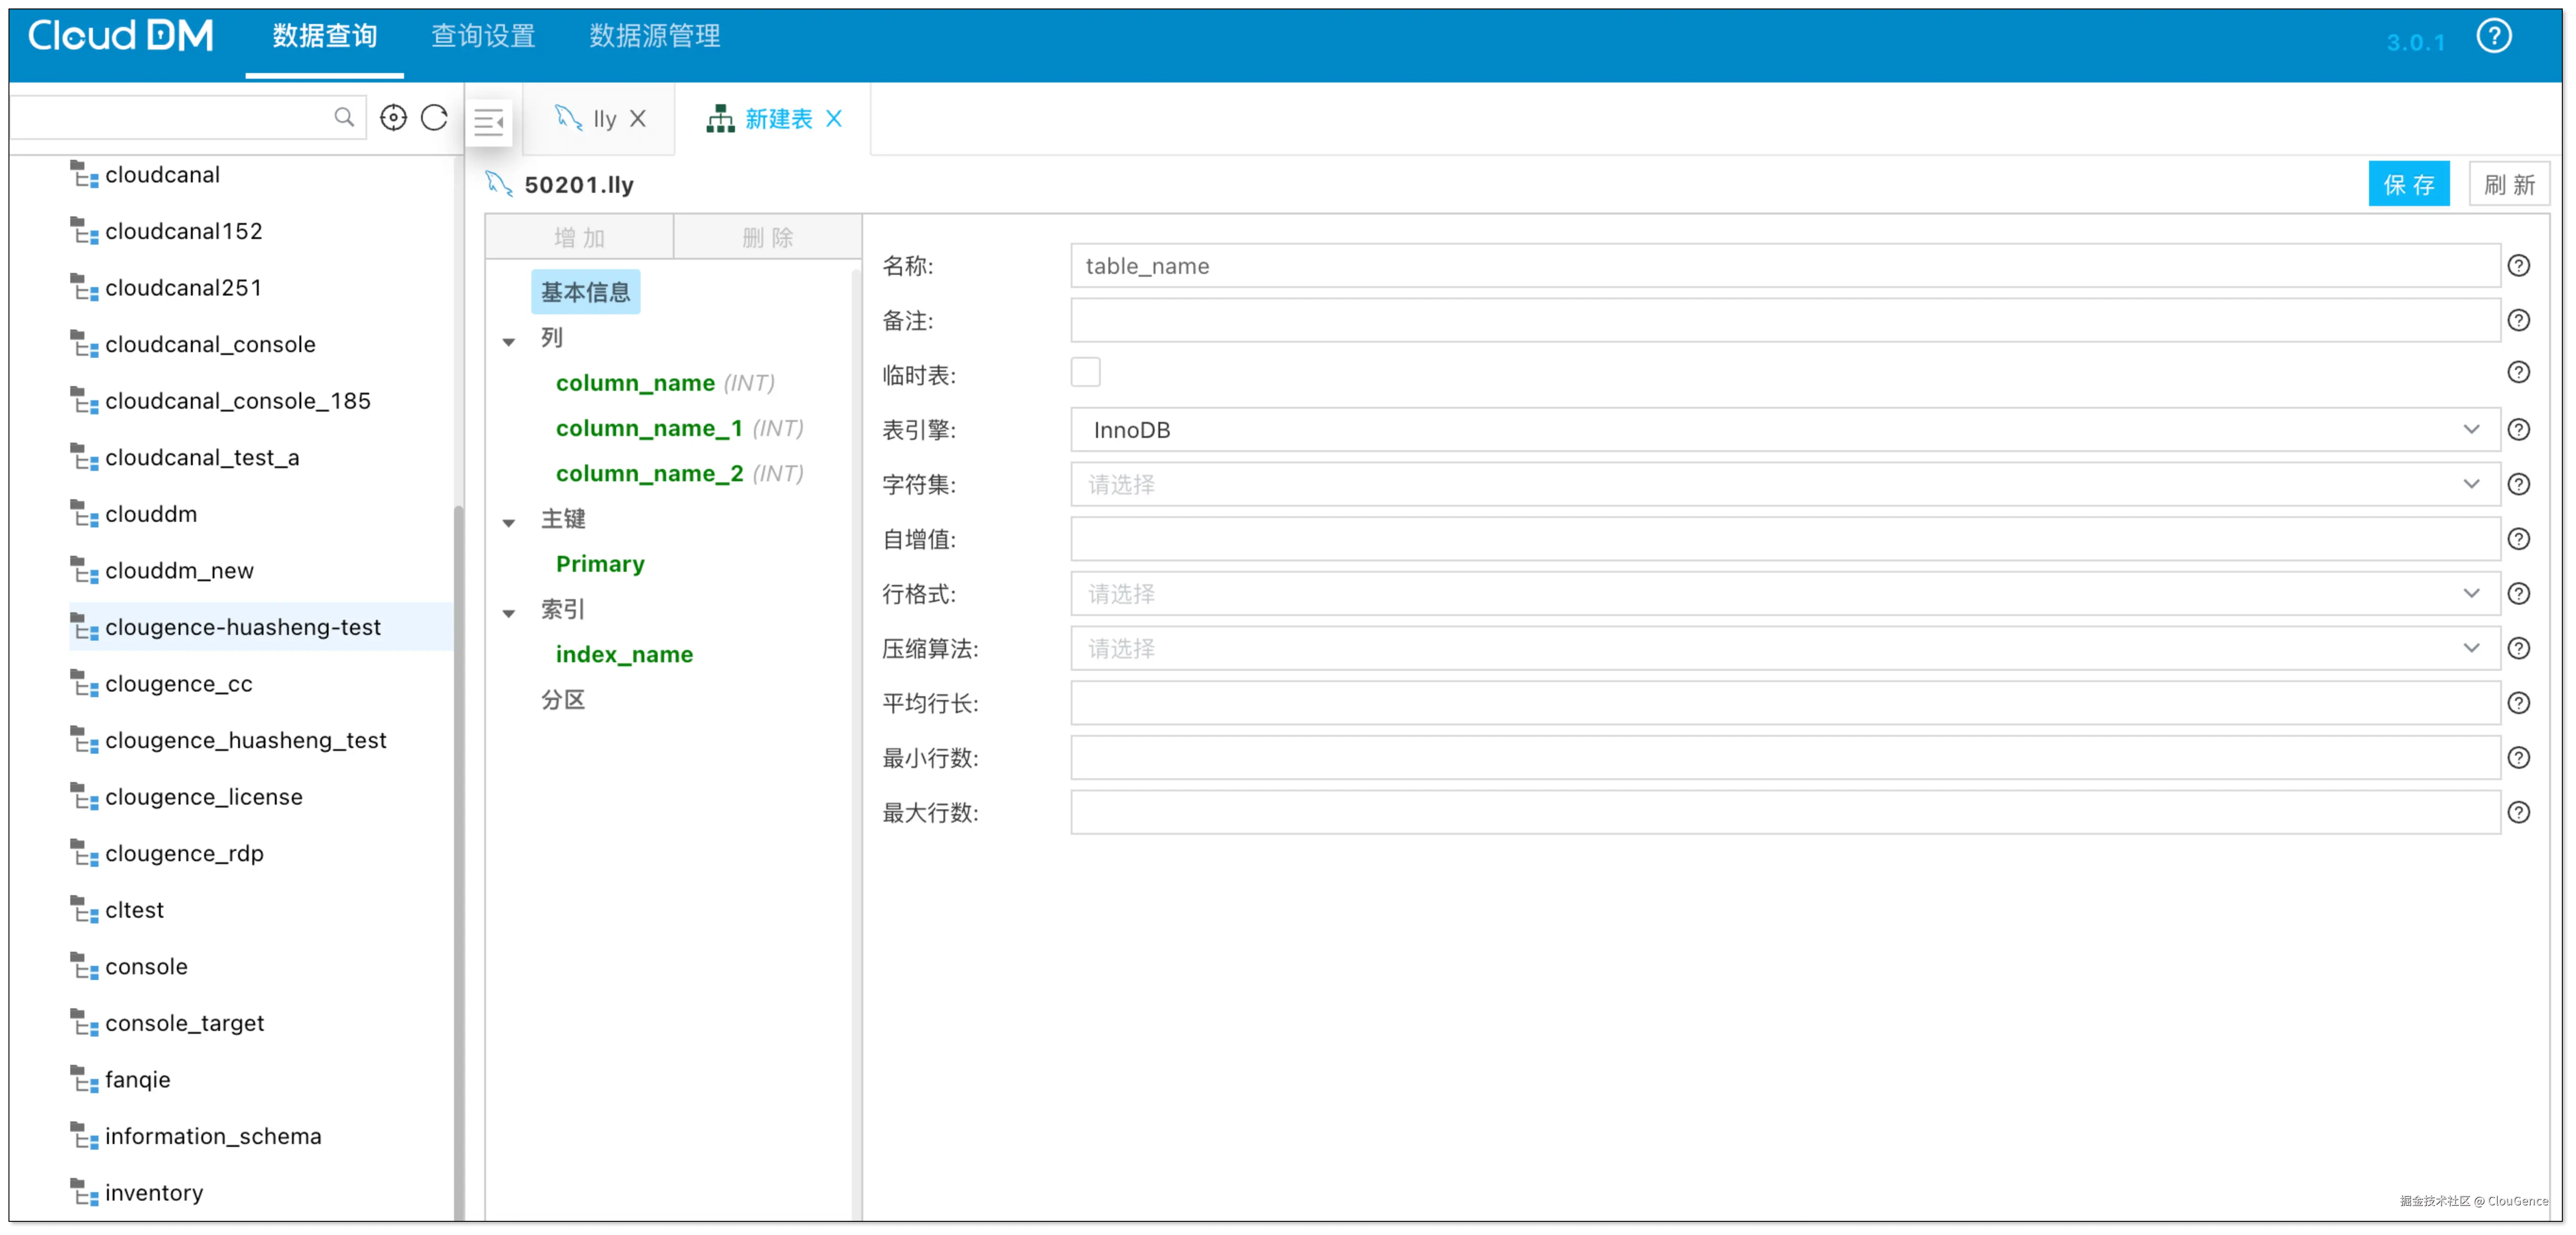Select 分区 in the table tree

[563, 700]
